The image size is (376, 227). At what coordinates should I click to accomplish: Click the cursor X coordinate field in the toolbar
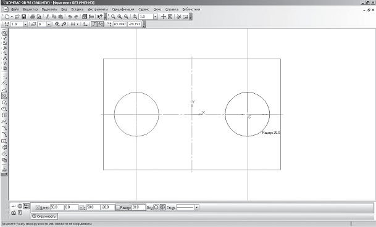(120, 24)
